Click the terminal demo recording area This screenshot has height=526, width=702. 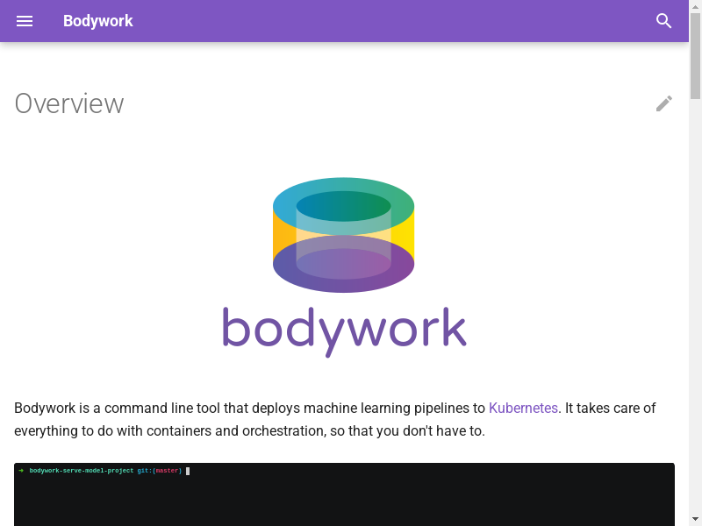[344, 500]
